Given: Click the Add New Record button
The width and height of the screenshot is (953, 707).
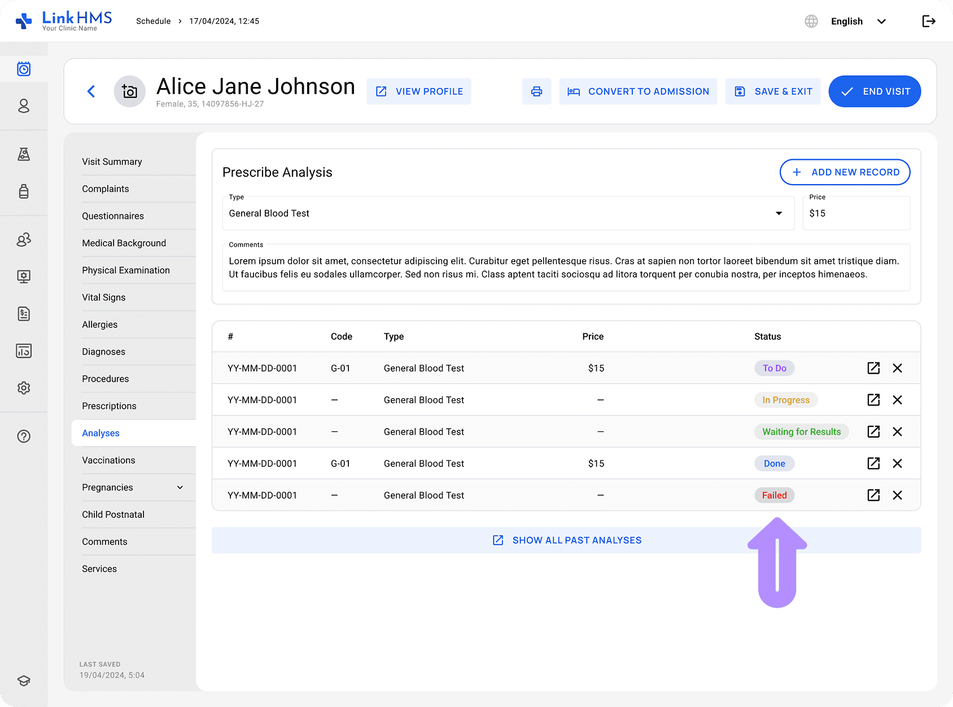Looking at the screenshot, I should [845, 172].
